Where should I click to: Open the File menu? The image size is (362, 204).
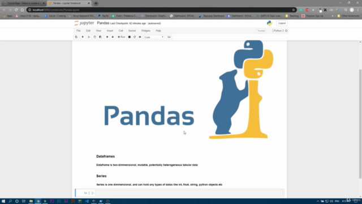pos(79,31)
